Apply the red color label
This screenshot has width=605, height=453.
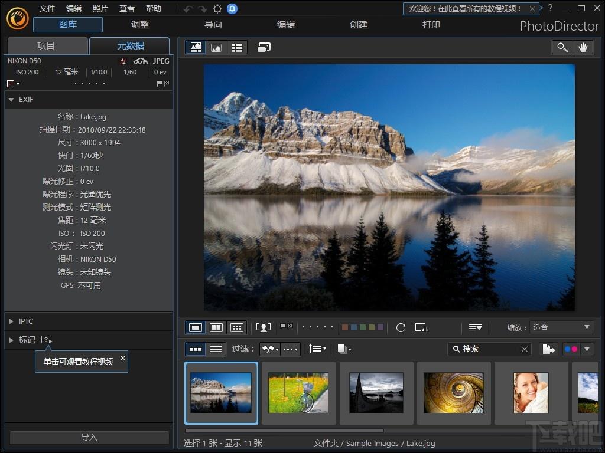coord(345,327)
